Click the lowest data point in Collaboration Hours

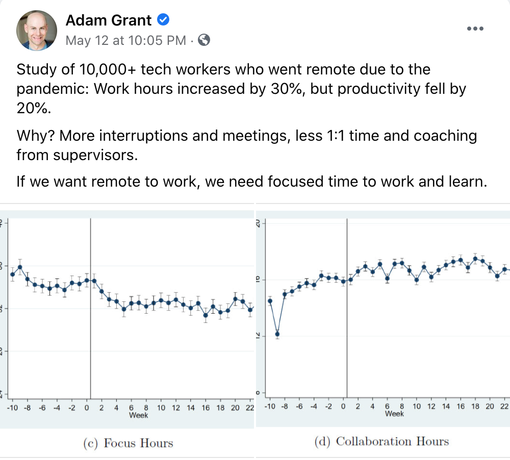pos(277,334)
